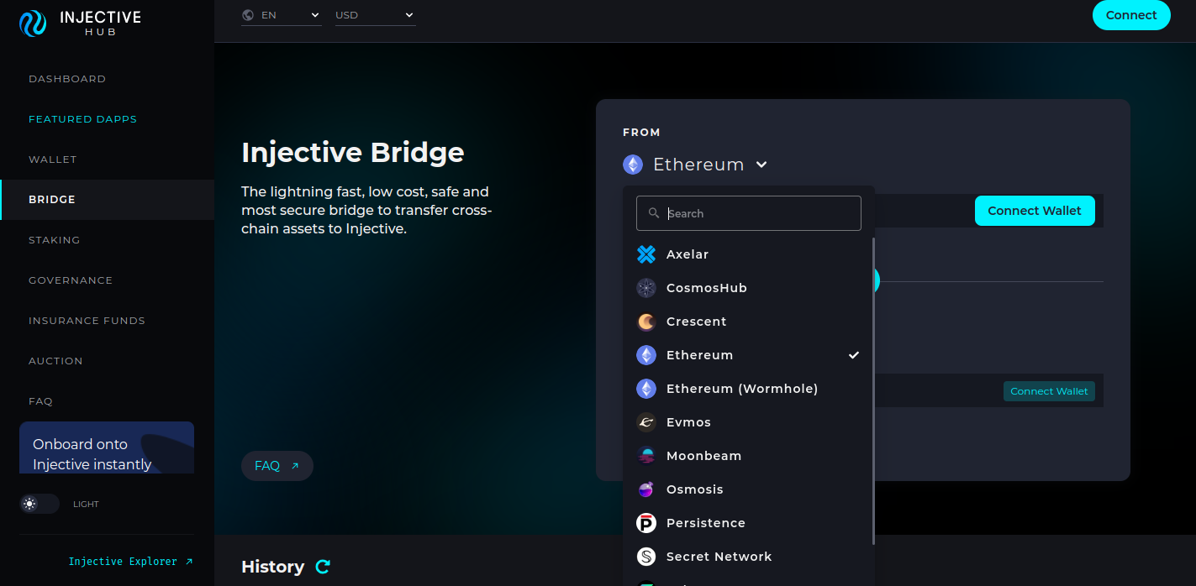Refresh the History list
This screenshot has height=586, width=1196.
pos(323,567)
